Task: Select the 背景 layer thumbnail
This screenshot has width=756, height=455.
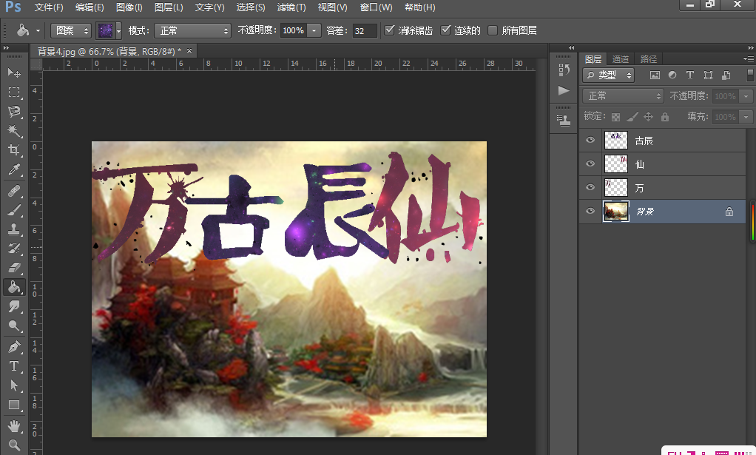Action: tap(616, 211)
